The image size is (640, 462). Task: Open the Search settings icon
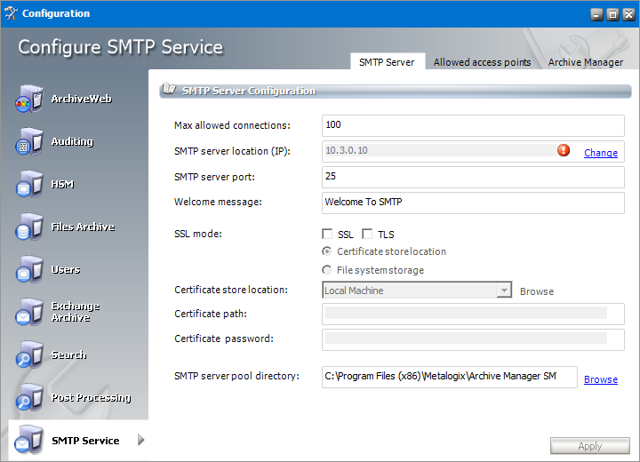click(28, 355)
